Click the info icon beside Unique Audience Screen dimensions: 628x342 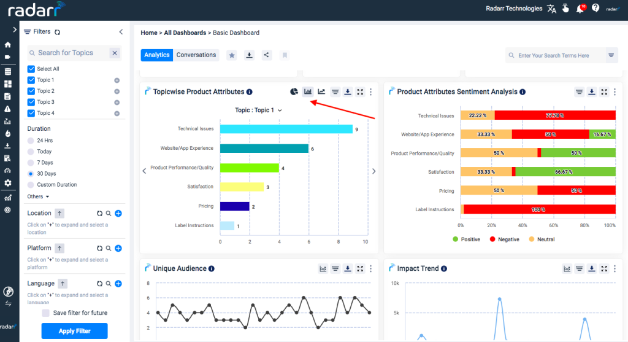click(212, 269)
